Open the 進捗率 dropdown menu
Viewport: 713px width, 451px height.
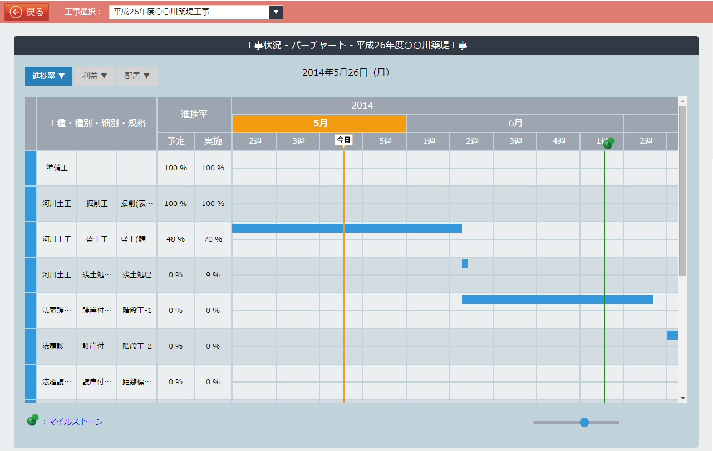pos(48,76)
